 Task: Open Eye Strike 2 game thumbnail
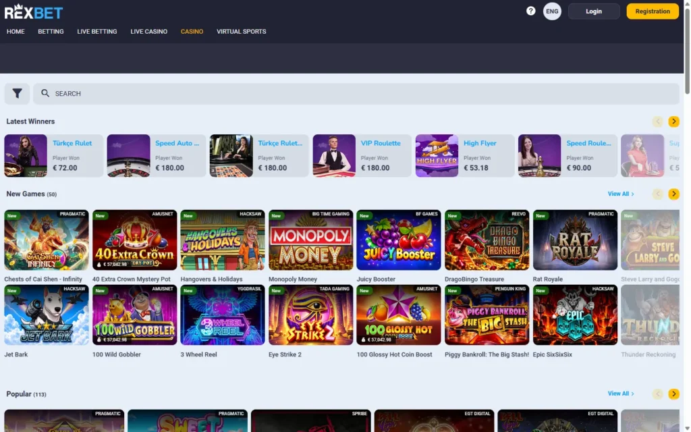[x=310, y=315]
